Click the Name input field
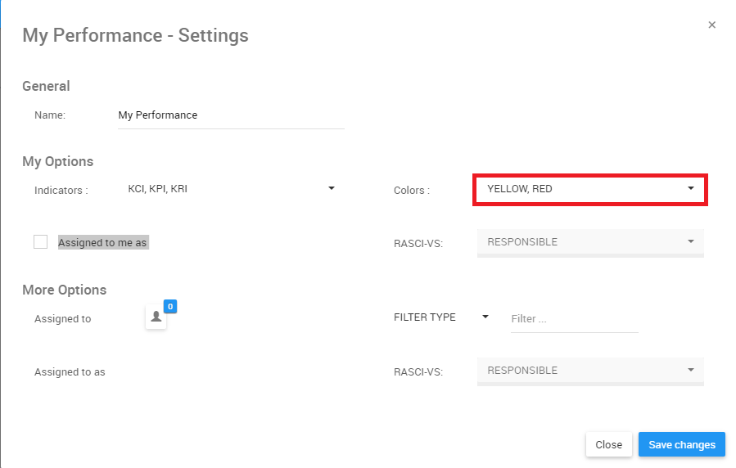Screen dimensions: 736x468 point(231,115)
